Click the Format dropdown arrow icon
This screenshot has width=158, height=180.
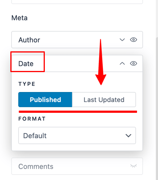point(128,136)
